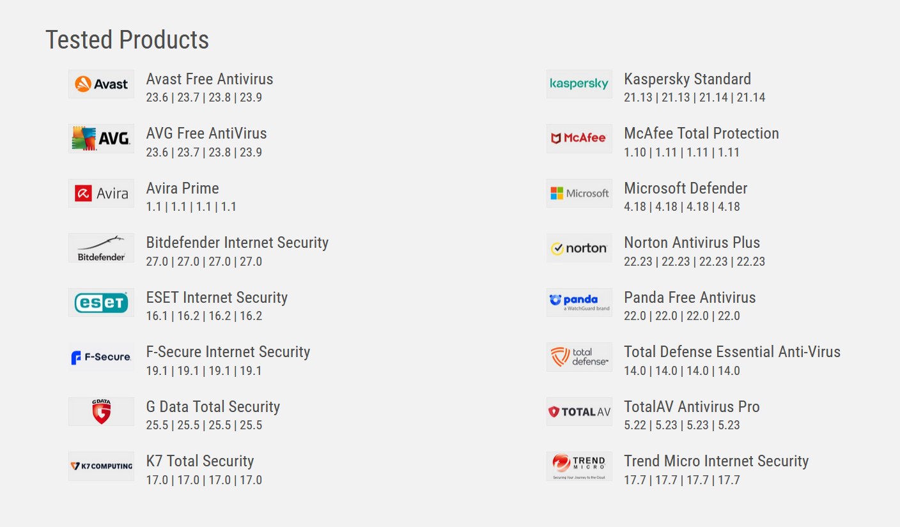The image size is (900, 527).
Task: Click the Trend Micro logo
Action: pyautogui.click(x=579, y=466)
